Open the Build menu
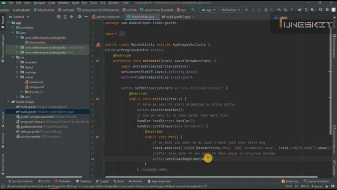 pyautogui.click(x=75, y=3)
